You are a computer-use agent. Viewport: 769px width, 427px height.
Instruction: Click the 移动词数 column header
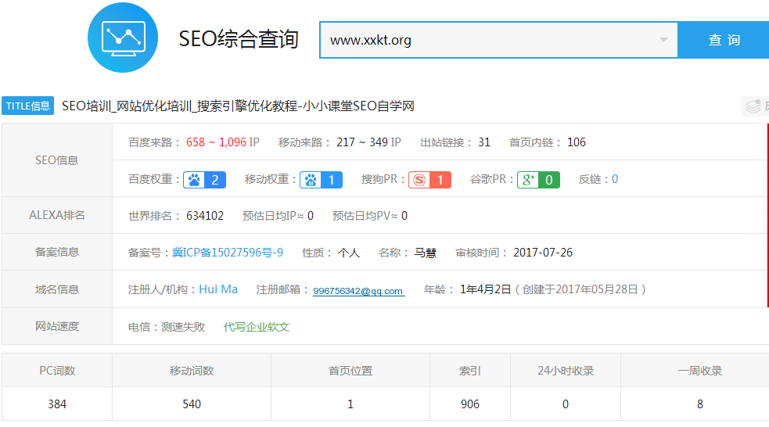coord(192,371)
